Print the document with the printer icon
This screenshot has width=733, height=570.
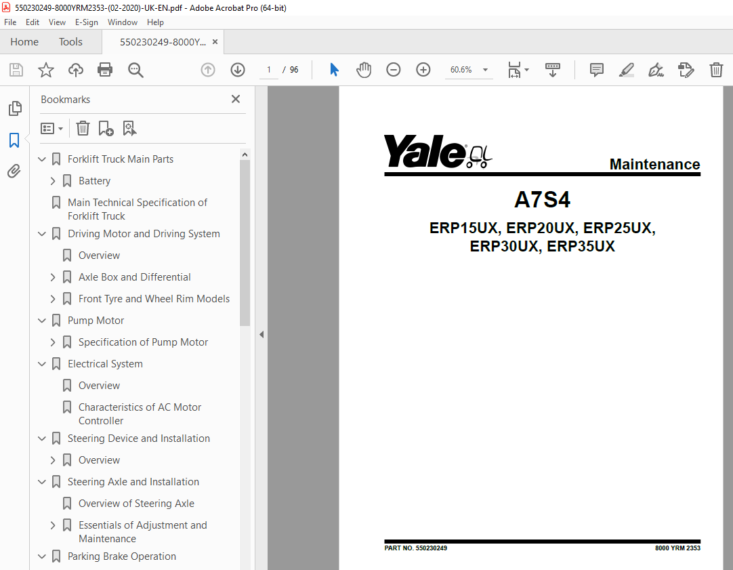click(105, 70)
